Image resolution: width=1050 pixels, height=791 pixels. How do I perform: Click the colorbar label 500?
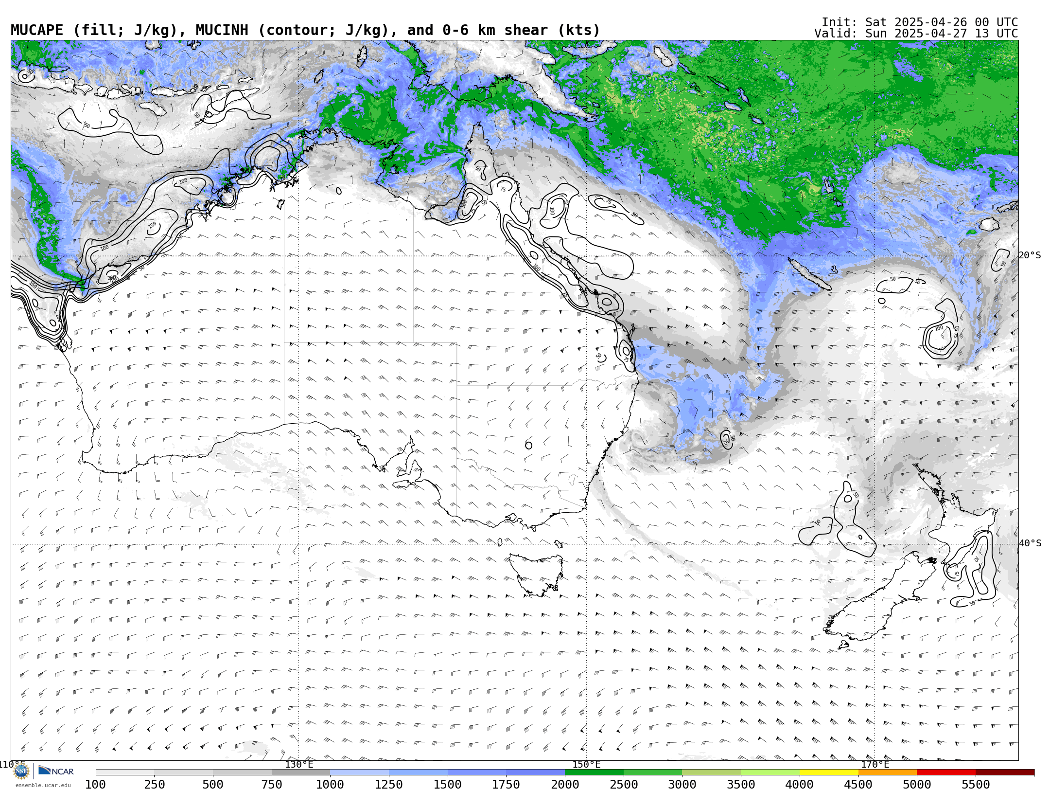pyautogui.click(x=213, y=784)
